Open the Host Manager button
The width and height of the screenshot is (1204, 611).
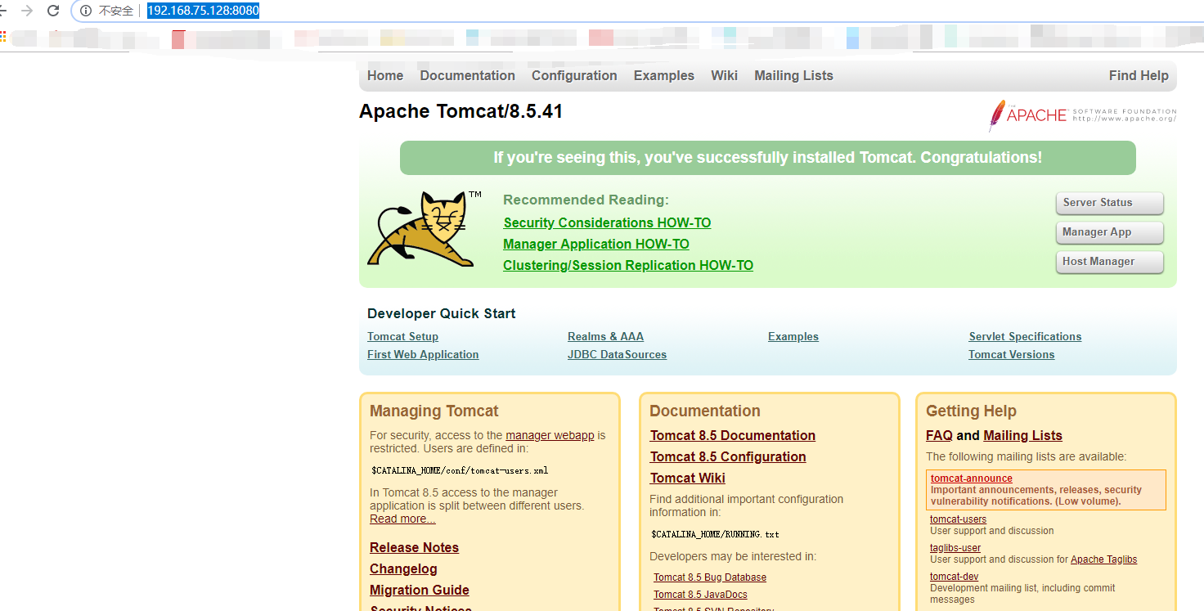coord(1109,262)
